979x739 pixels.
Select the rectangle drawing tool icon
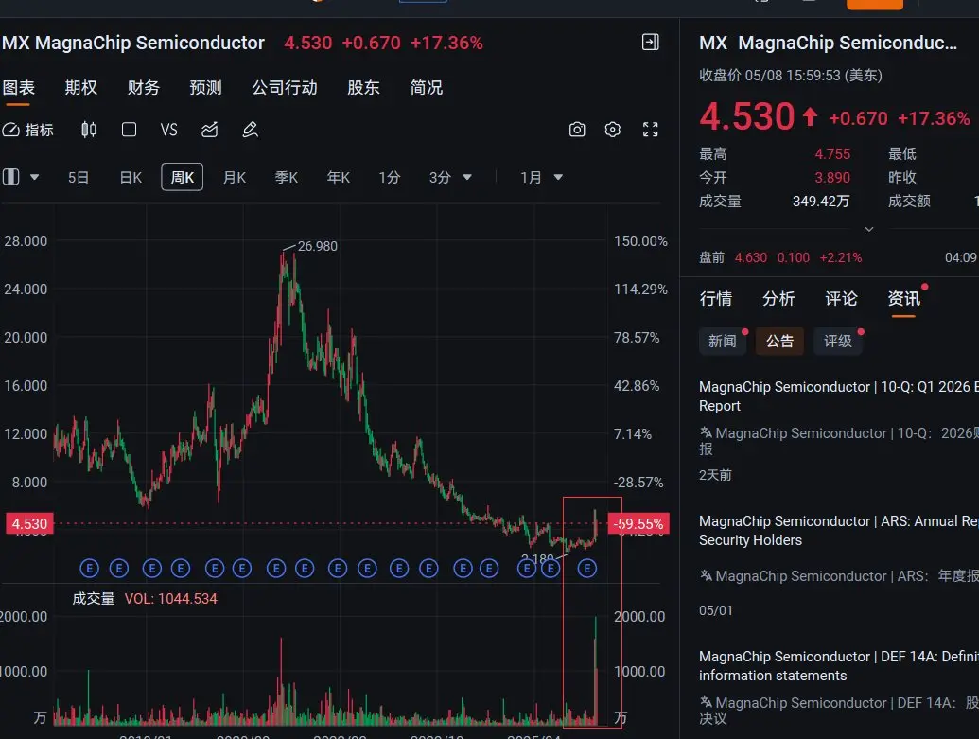[130, 130]
